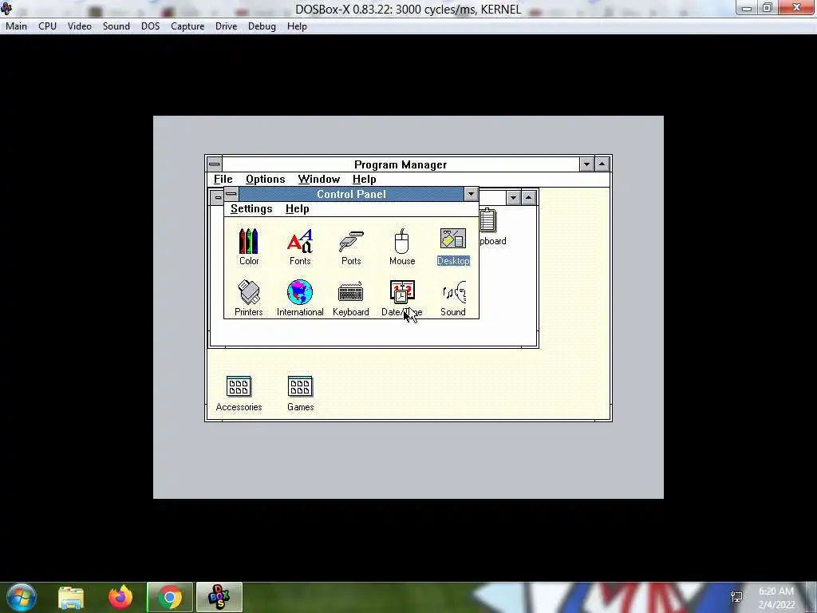Open DOSBox-X Video menu
Image resolution: width=817 pixels, height=613 pixels.
tap(79, 26)
